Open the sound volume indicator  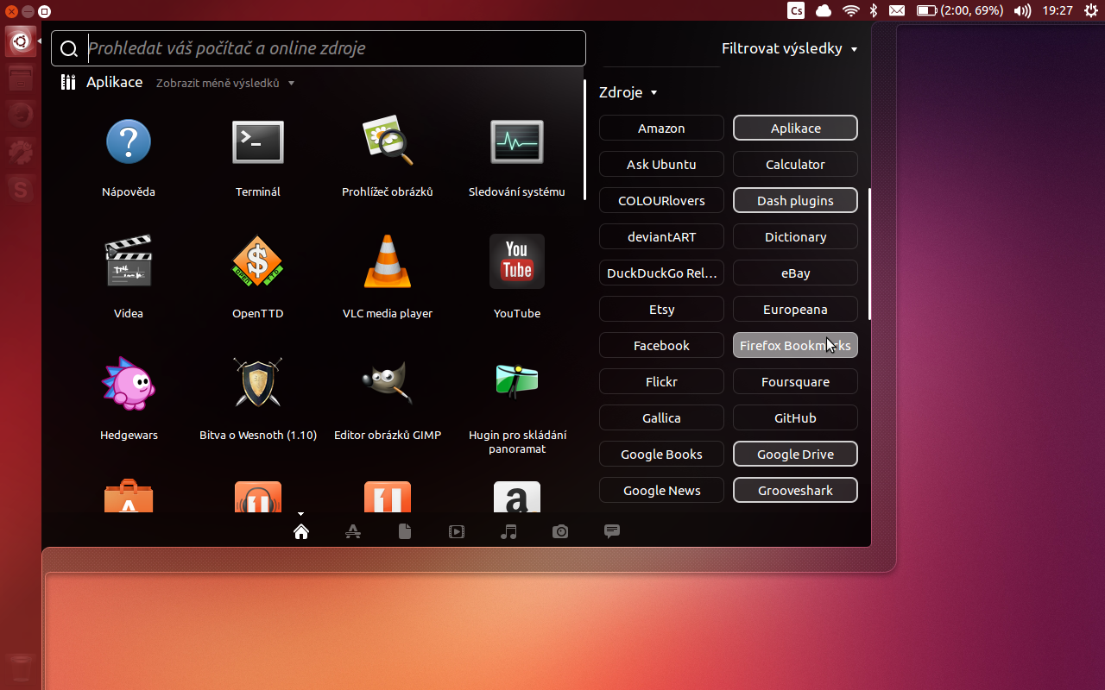[x=1022, y=10]
